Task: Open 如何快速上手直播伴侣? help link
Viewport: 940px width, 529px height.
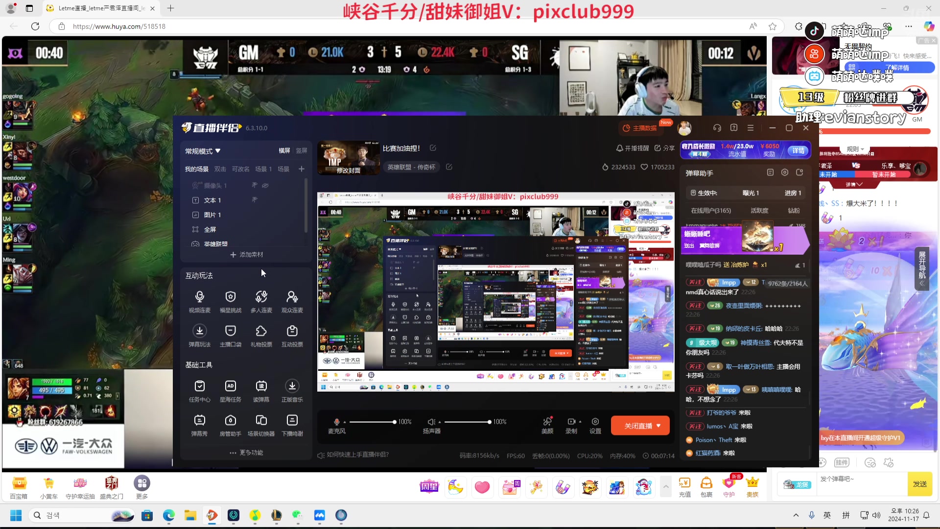Action: pyautogui.click(x=353, y=455)
